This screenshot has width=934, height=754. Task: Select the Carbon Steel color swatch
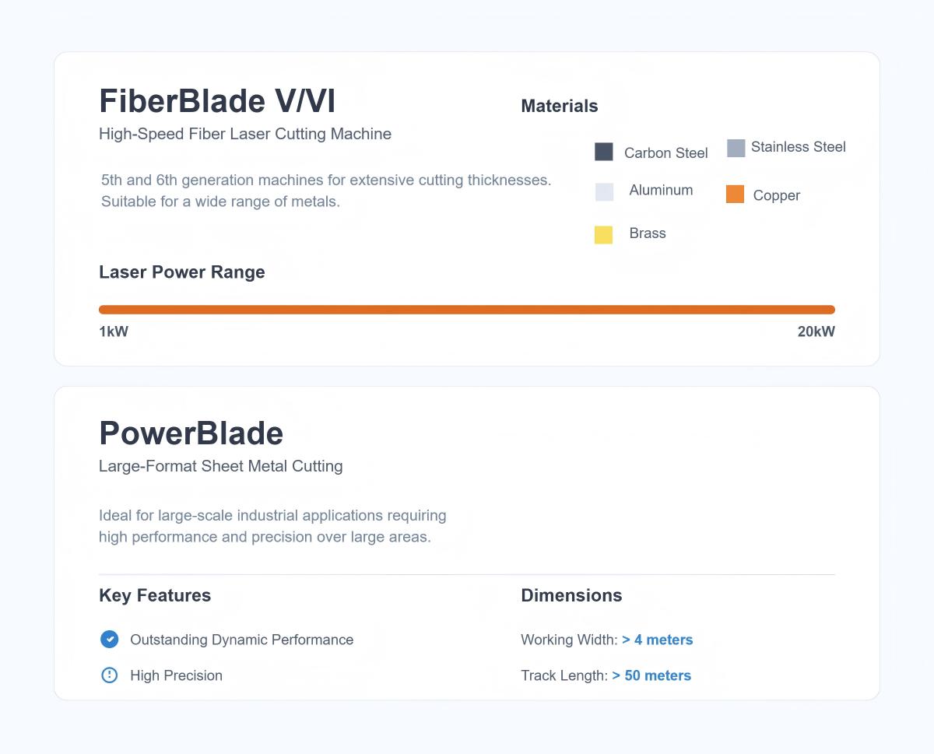click(x=604, y=152)
